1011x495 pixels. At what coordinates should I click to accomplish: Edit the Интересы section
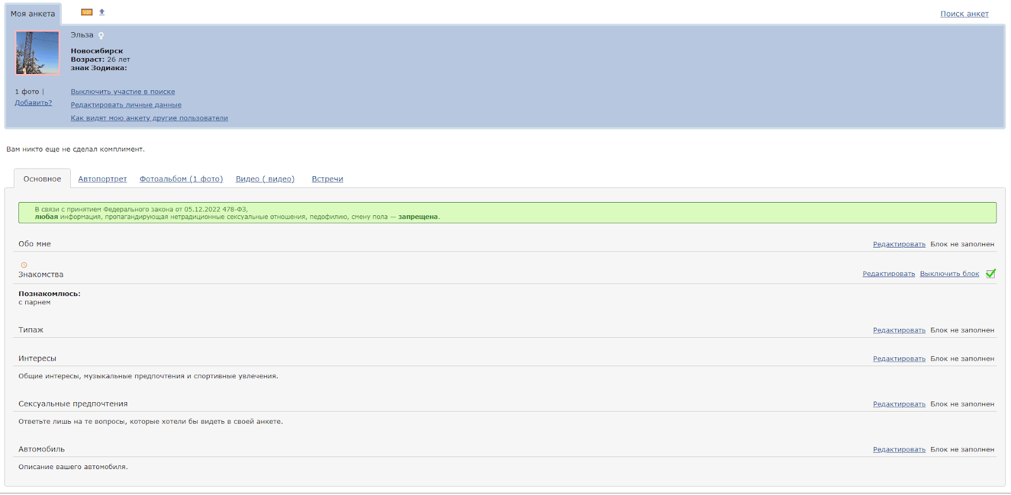(899, 359)
